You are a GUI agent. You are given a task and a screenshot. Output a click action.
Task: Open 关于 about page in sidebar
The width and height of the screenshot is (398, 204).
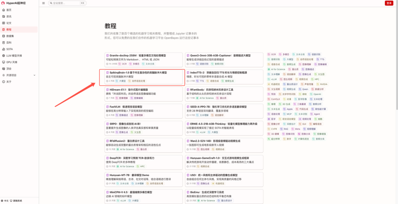[x=9, y=82]
